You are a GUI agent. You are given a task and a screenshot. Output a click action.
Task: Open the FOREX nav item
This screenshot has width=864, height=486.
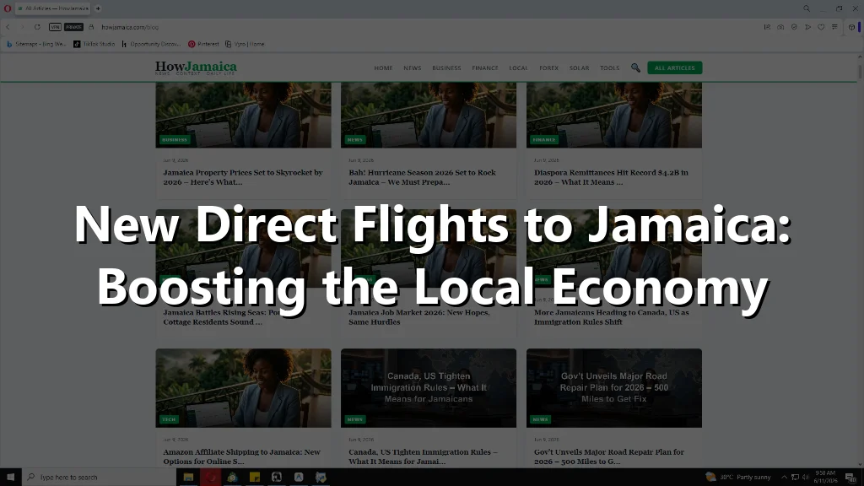[x=548, y=67]
